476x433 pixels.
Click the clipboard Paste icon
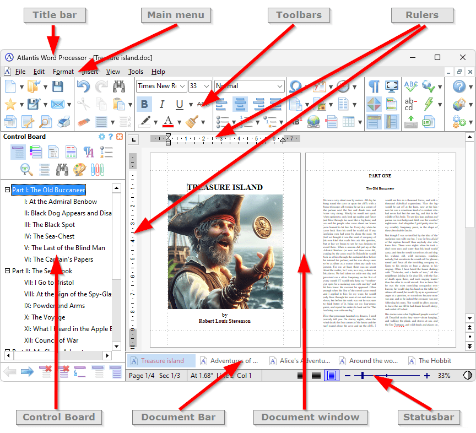tap(118, 105)
